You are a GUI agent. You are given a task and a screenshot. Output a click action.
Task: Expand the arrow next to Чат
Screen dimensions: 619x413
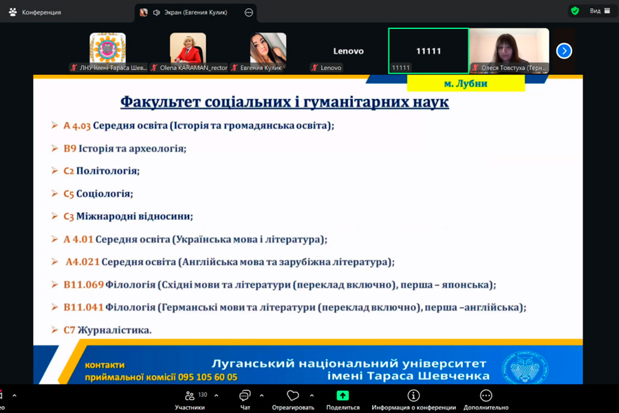coord(261,396)
